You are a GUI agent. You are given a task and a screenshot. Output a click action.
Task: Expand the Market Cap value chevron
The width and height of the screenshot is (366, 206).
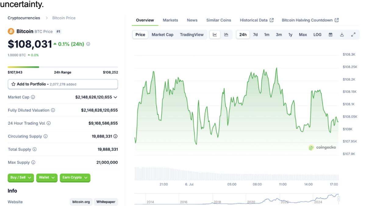point(115,97)
